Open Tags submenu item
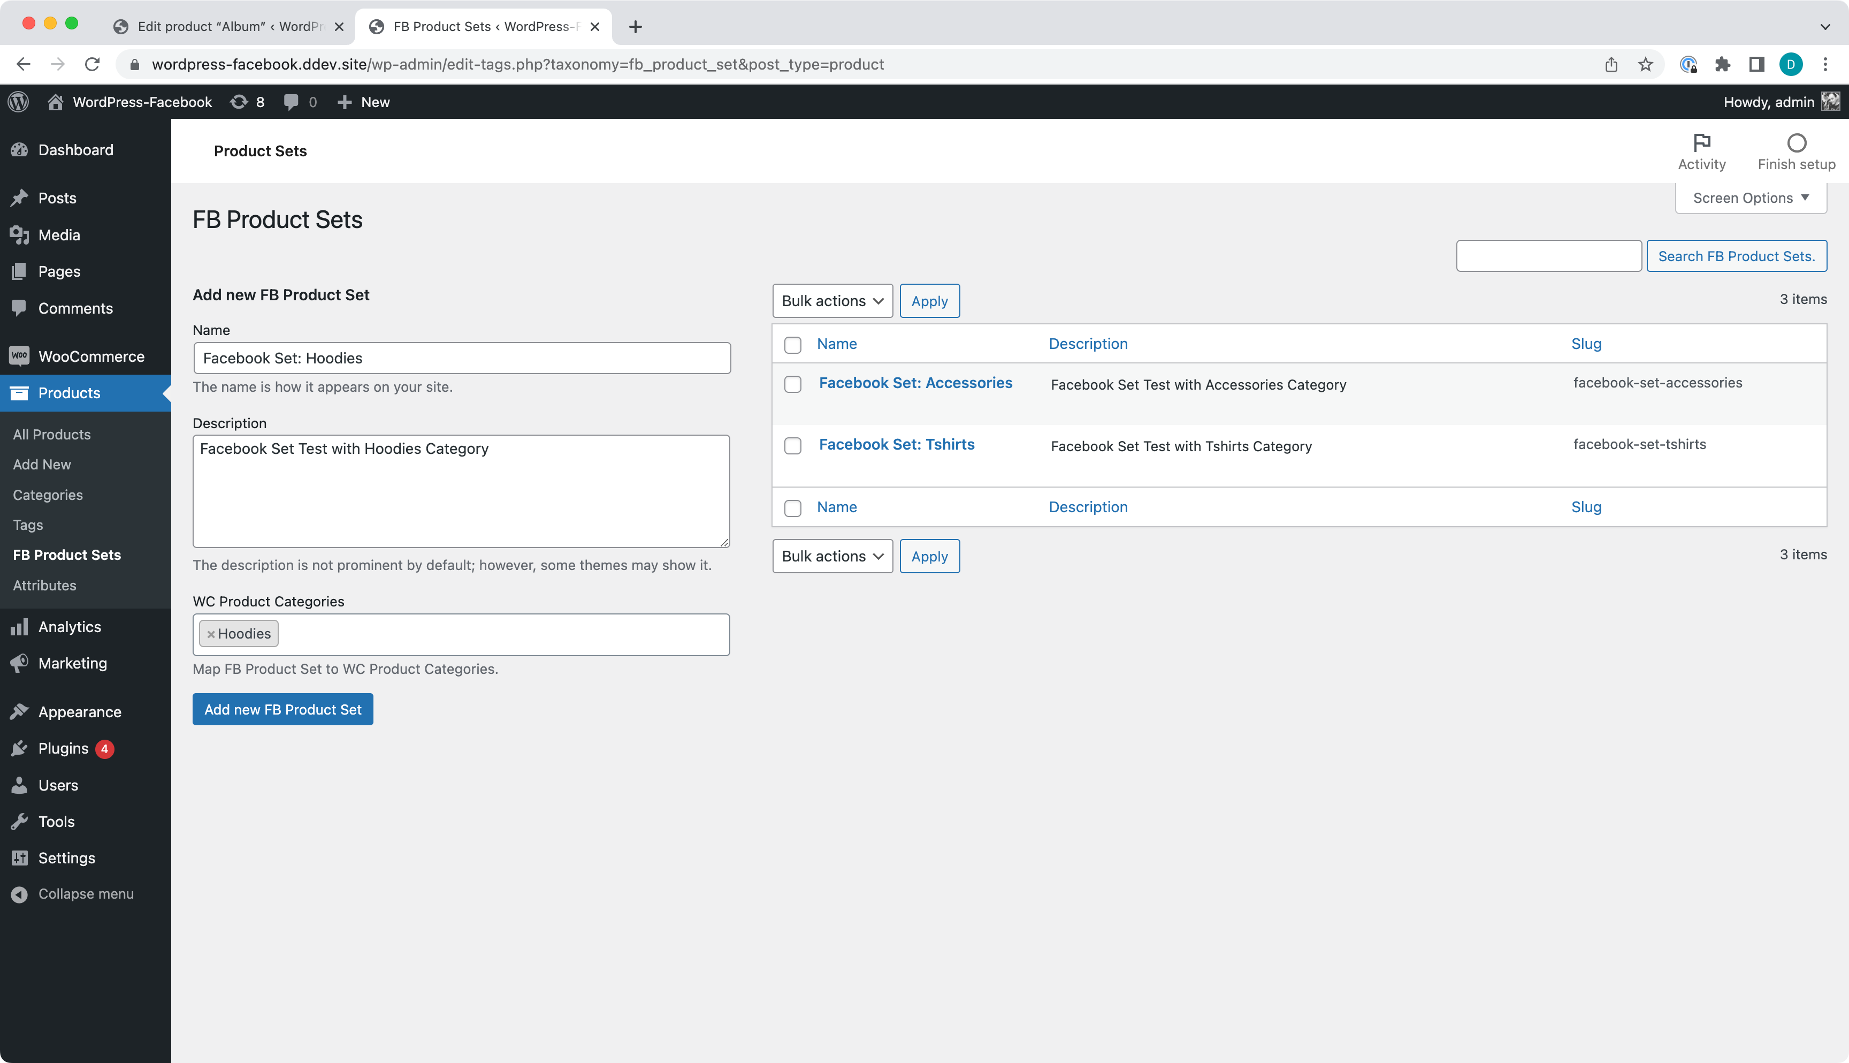The image size is (1849, 1063). 28,525
